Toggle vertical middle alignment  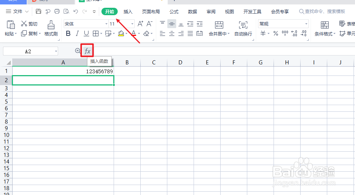[x=172, y=24]
